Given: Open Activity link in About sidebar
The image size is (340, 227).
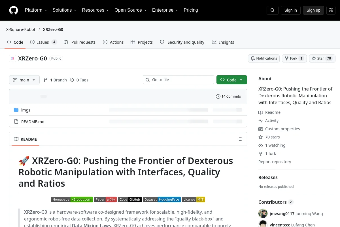Looking at the screenshot, I should (x=269, y=121).
